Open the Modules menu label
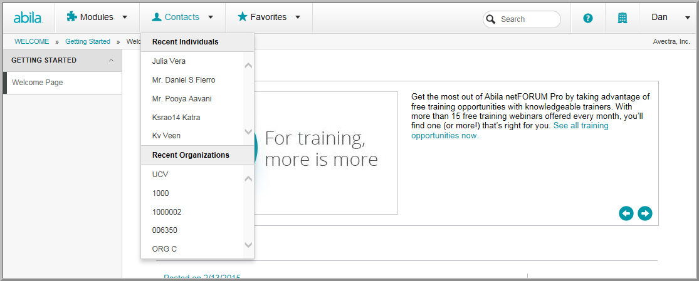The image size is (699, 281). 97,17
